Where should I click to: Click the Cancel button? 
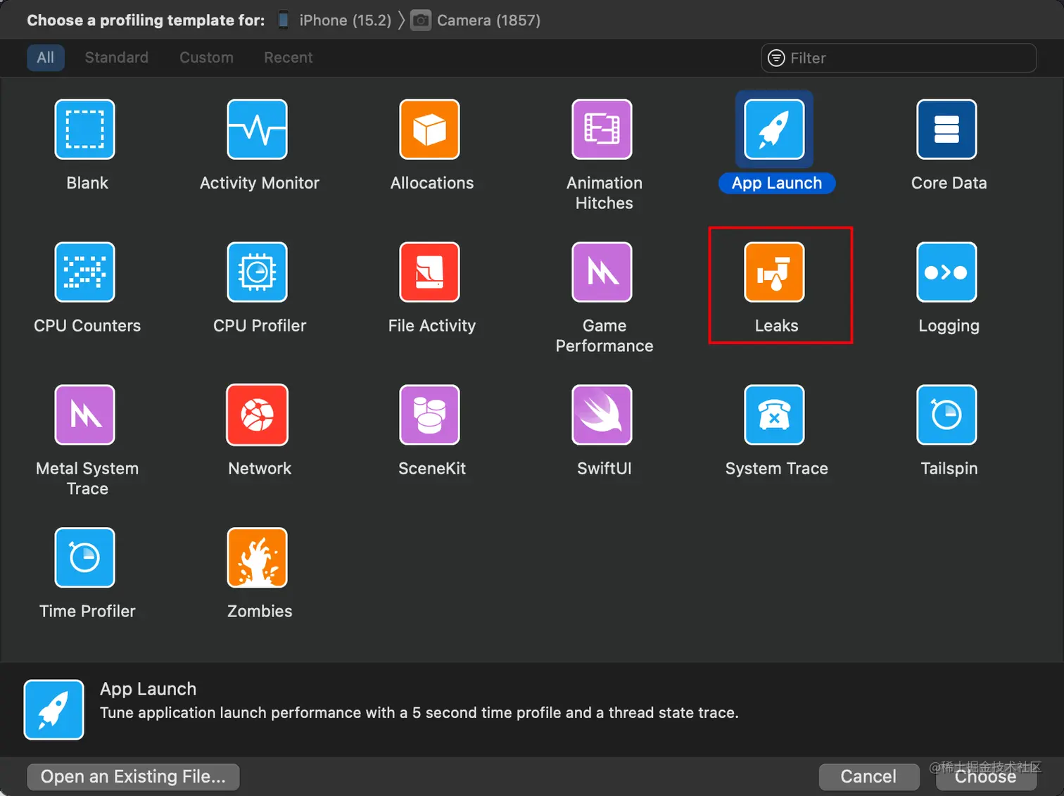click(x=869, y=777)
